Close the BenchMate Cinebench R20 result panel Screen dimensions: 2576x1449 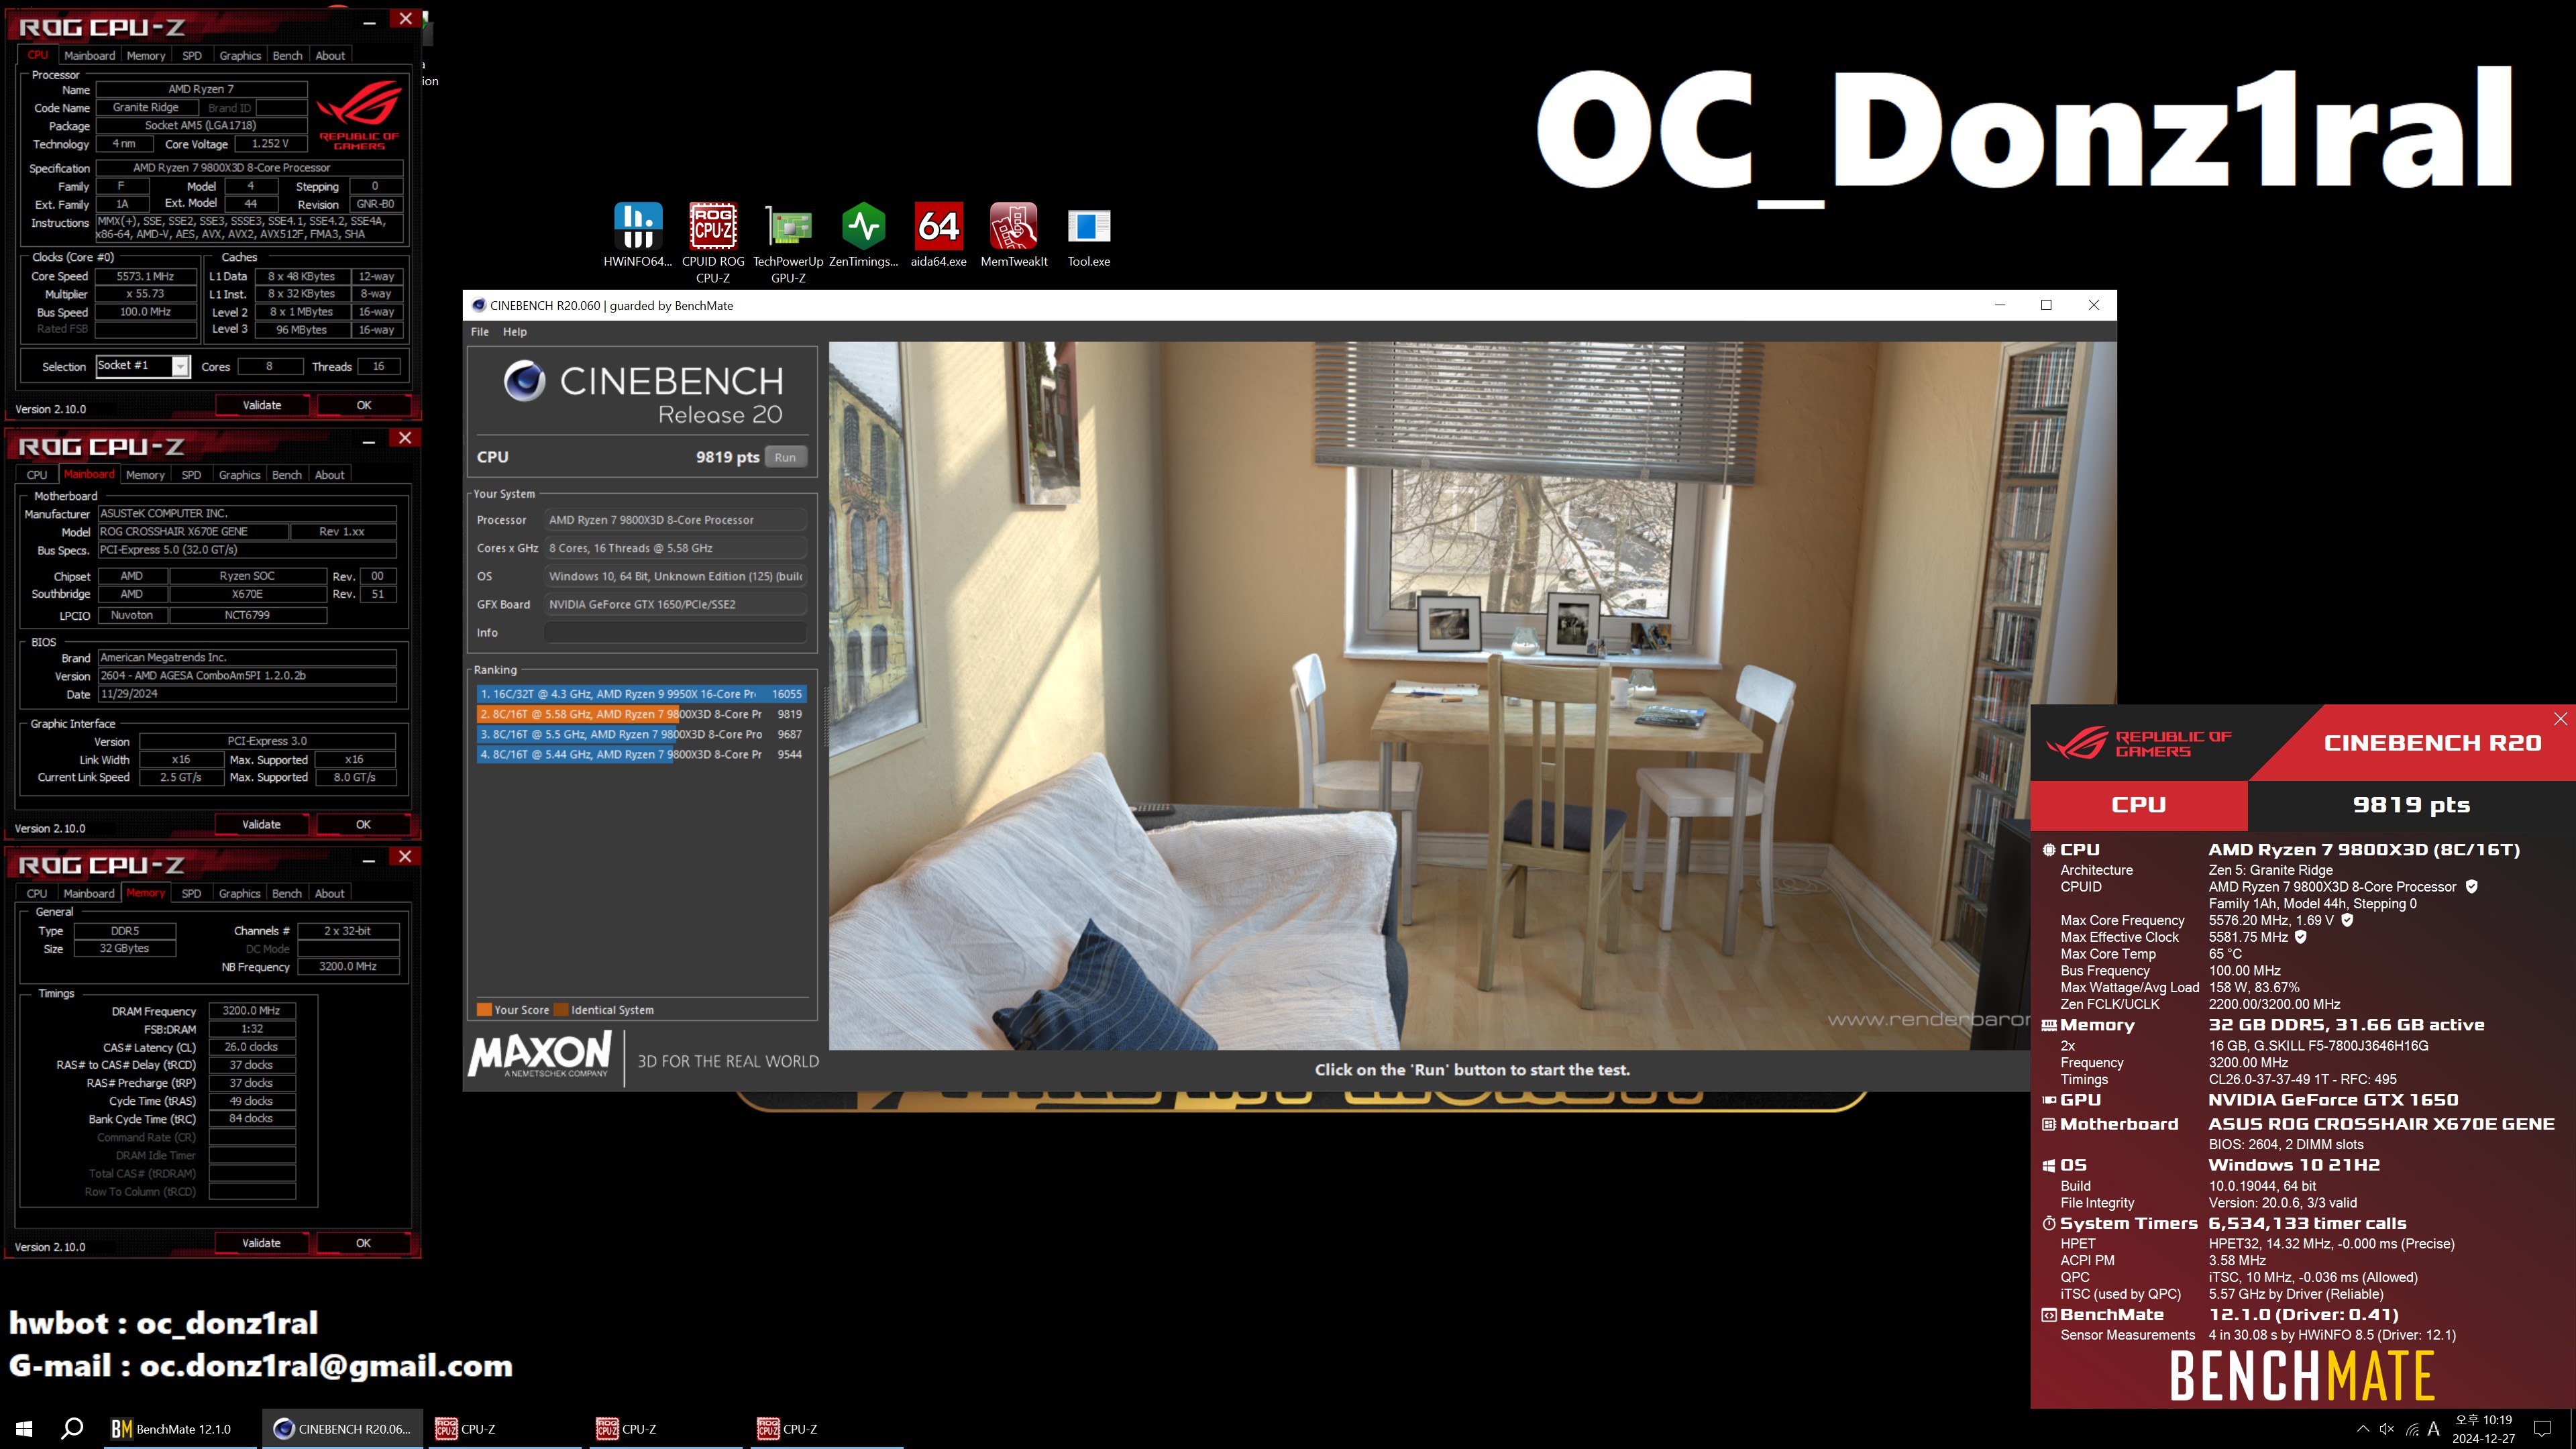pyautogui.click(x=2560, y=718)
